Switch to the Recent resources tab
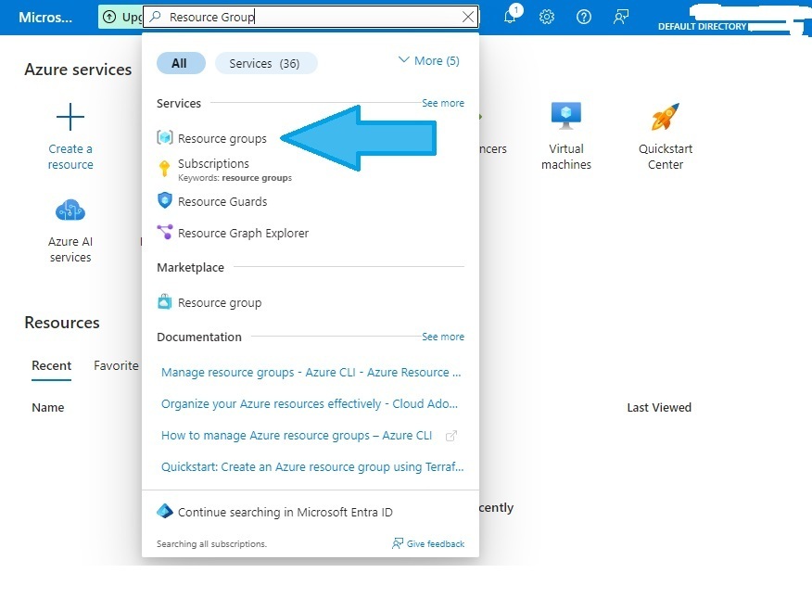812x611 pixels. [51, 365]
